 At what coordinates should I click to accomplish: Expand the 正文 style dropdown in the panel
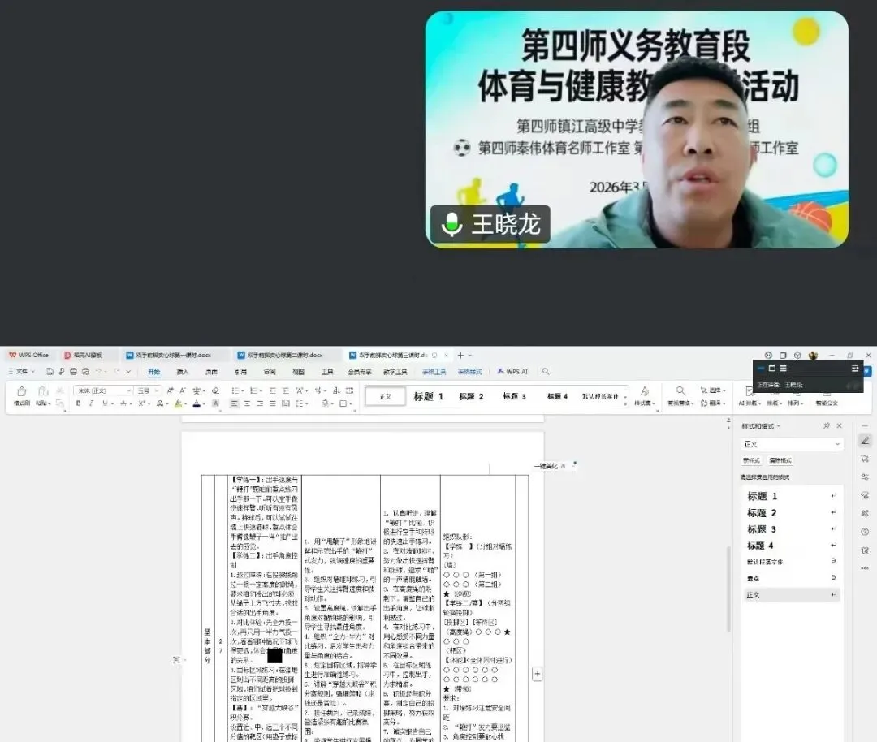(837, 442)
